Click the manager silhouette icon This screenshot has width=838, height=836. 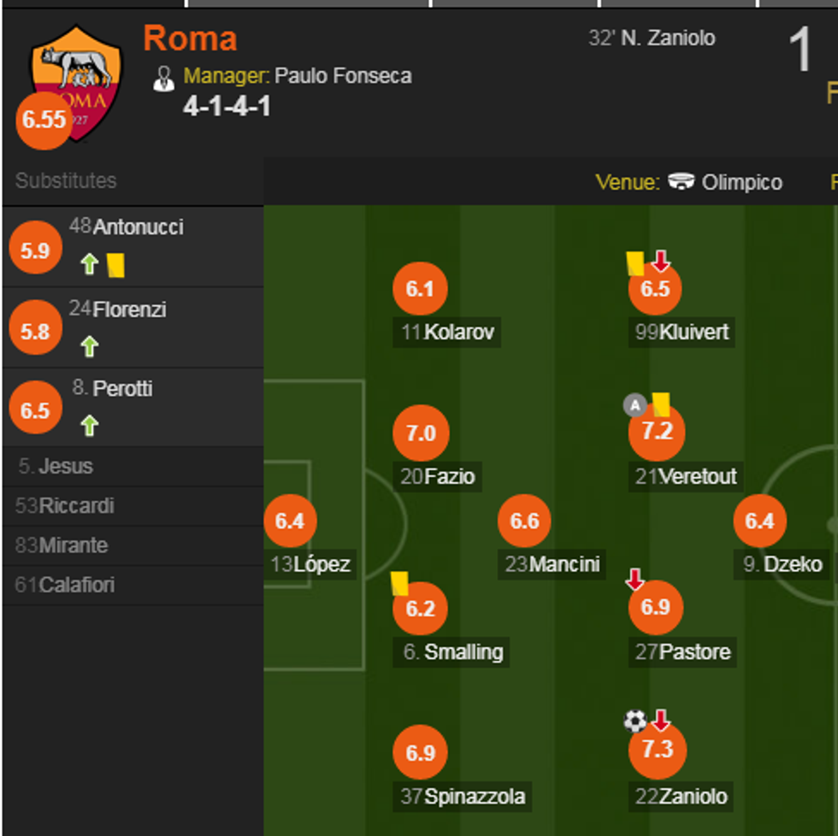[163, 78]
